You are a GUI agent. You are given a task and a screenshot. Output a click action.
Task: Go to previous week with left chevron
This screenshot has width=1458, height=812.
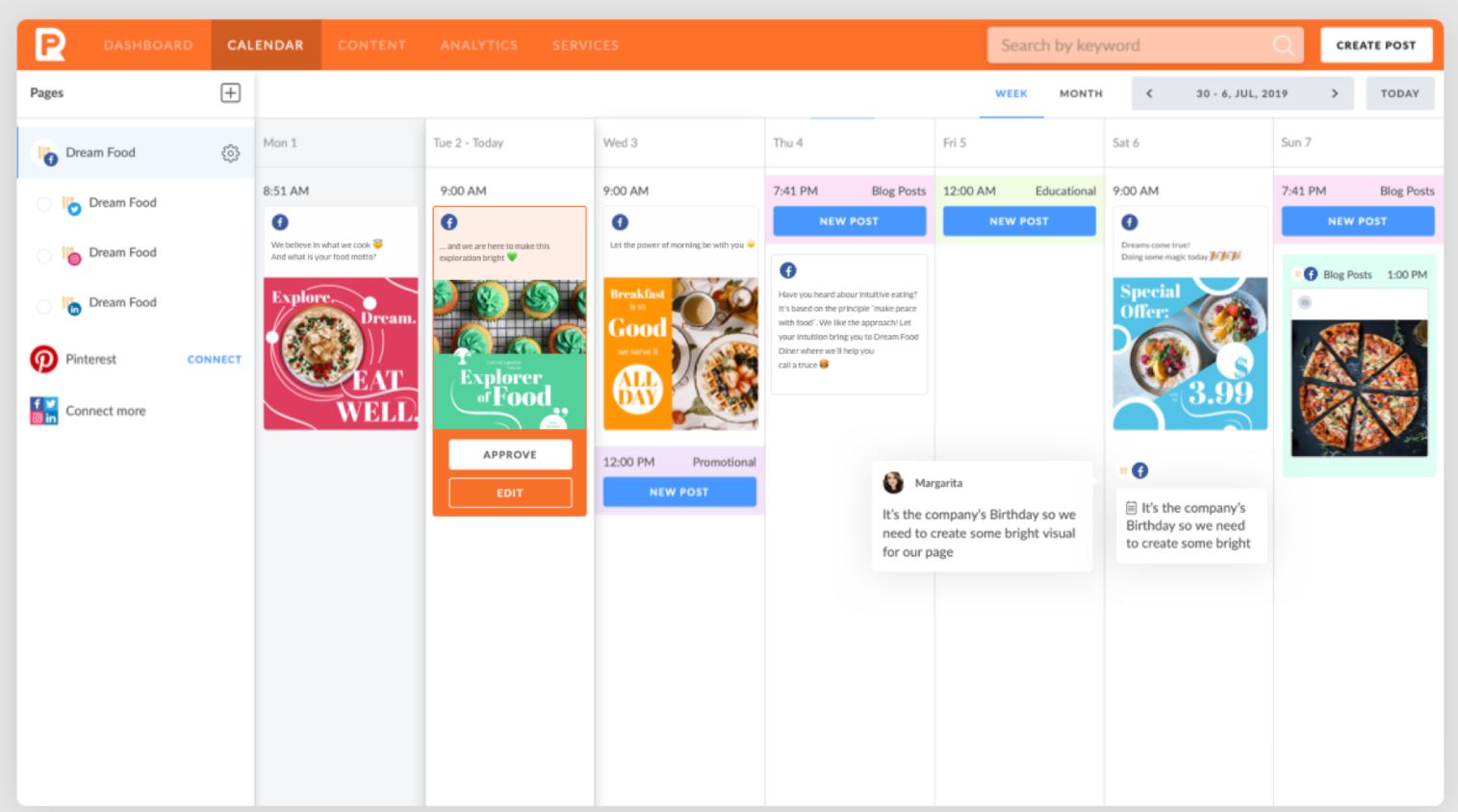click(x=1149, y=93)
